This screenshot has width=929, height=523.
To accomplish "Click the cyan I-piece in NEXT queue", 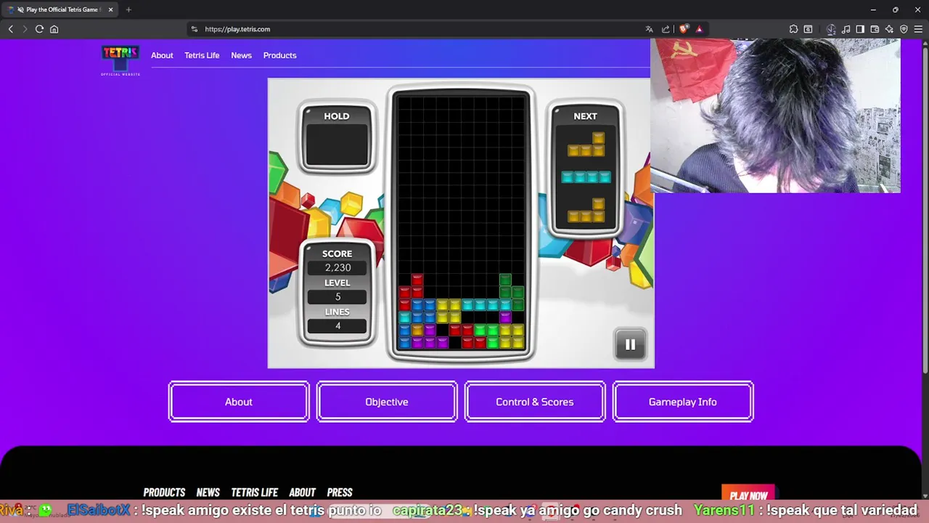I will [586, 177].
